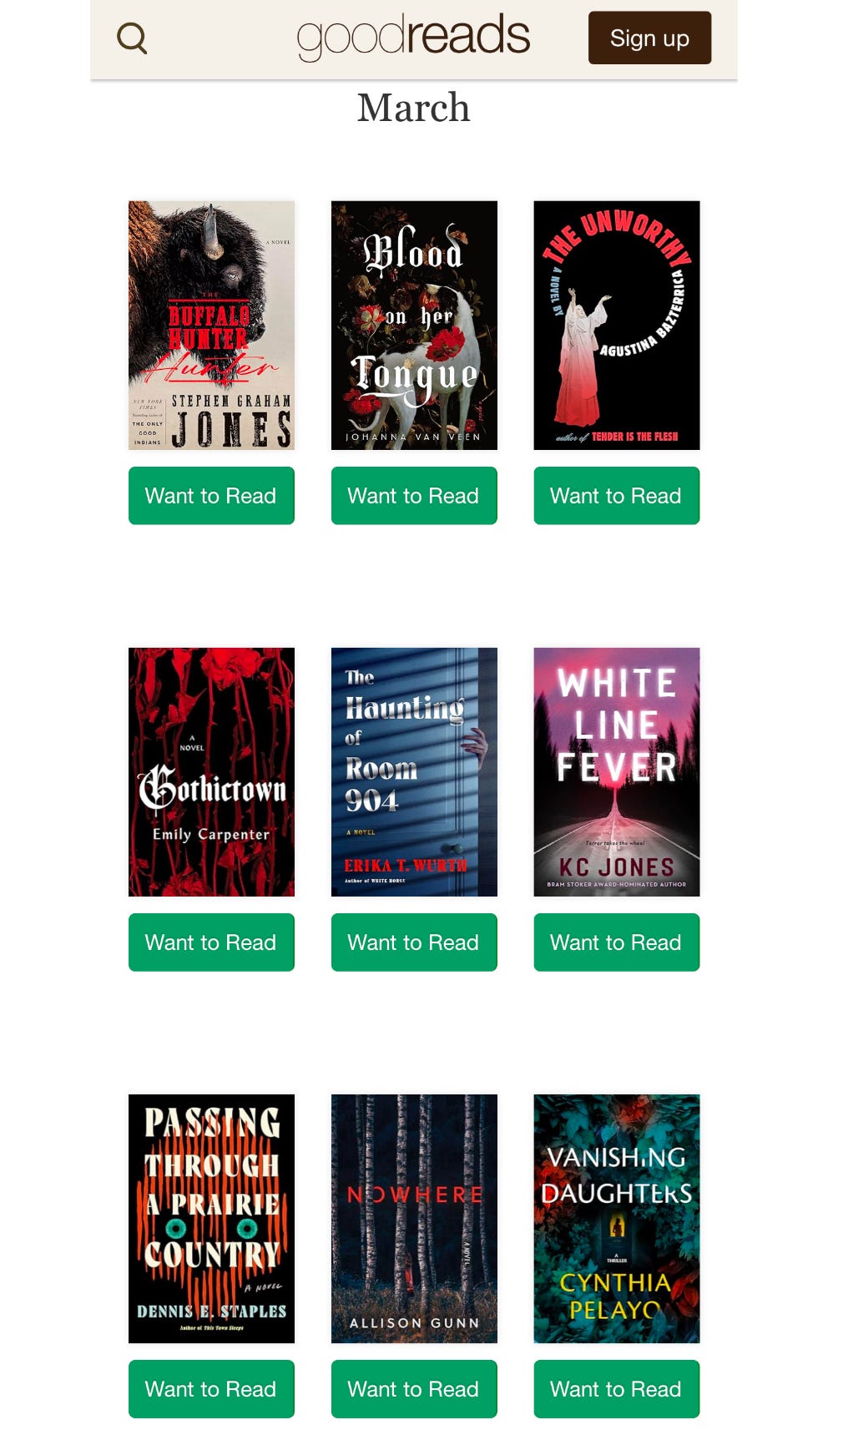
Task: Open Blood on Her Tongue book cover
Action: [x=414, y=326]
